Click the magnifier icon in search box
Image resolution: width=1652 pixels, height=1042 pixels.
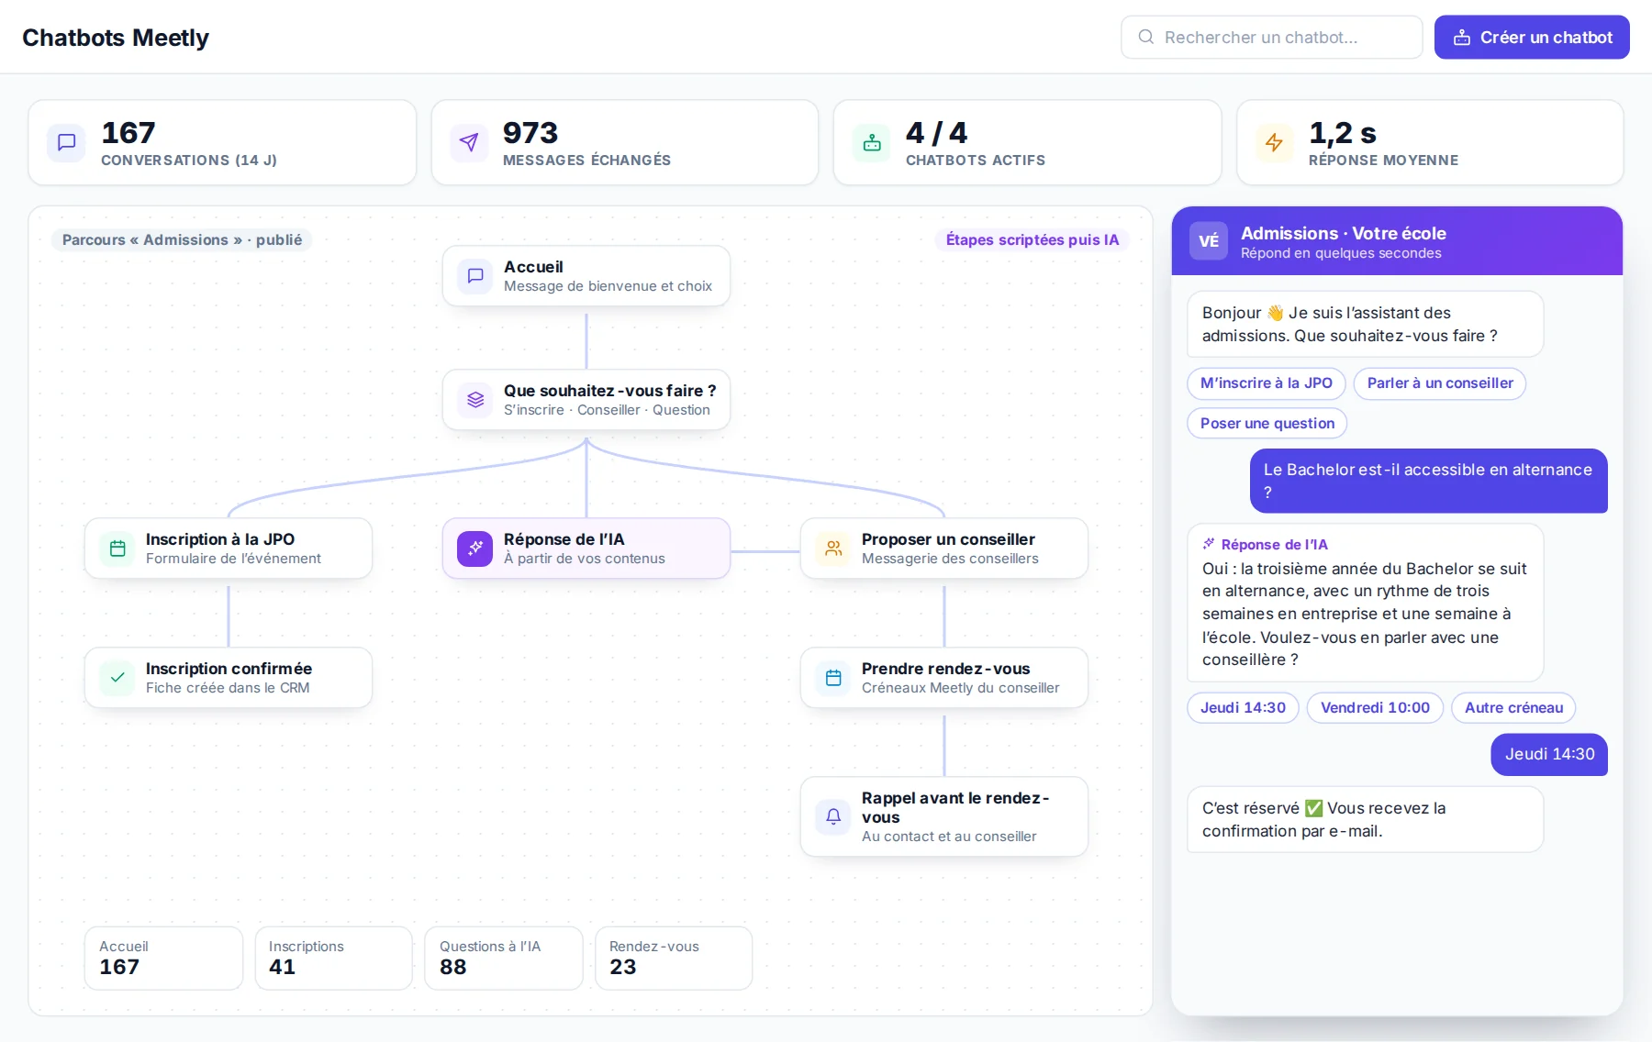point(1145,37)
